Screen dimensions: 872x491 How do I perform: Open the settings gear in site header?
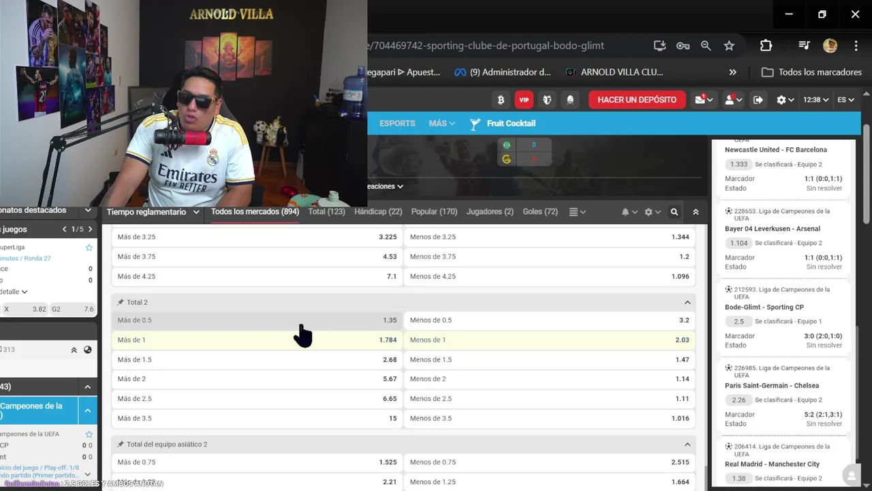coord(785,100)
